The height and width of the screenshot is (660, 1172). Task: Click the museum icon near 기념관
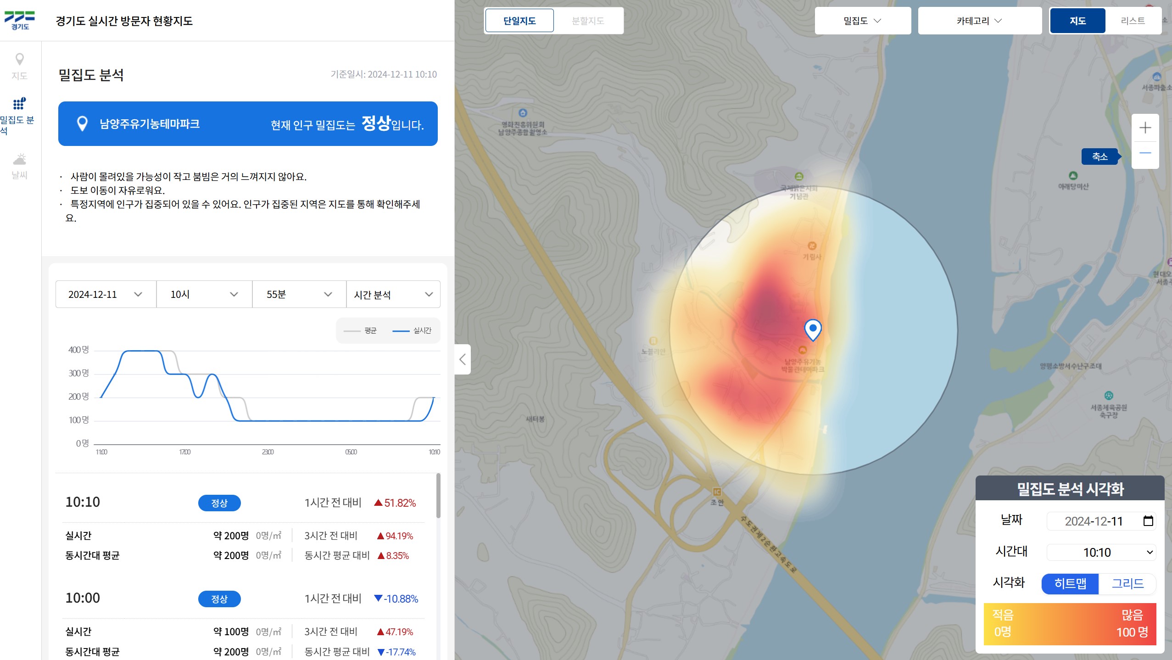pyautogui.click(x=799, y=176)
